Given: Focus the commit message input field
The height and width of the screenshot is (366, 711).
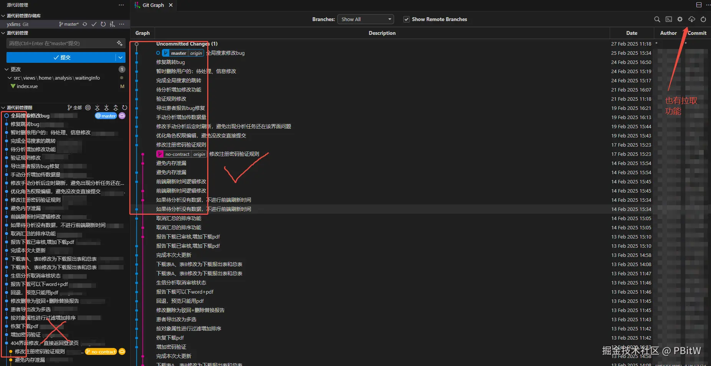Looking at the screenshot, I should 61,43.
